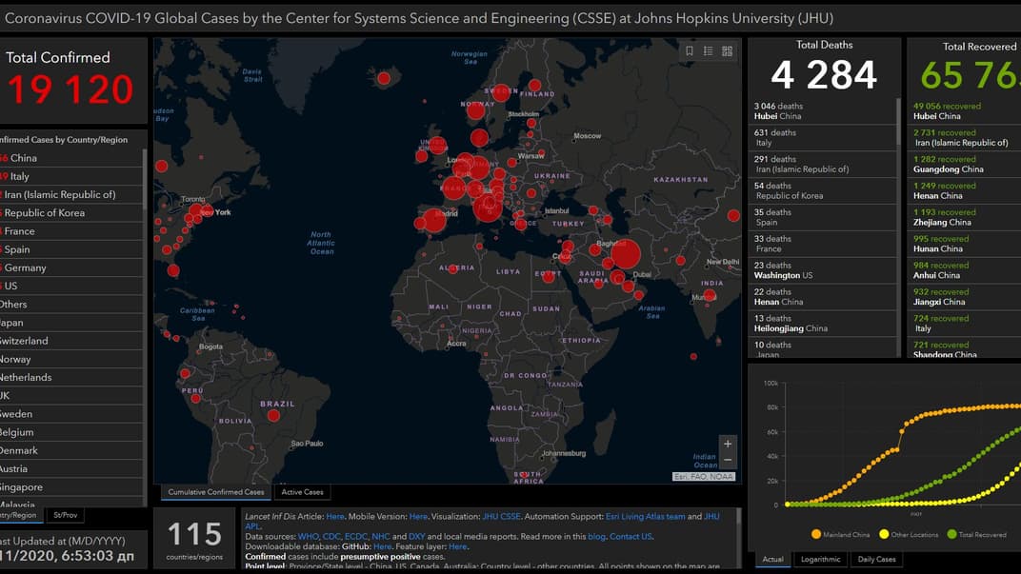Screen dimensions: 1021x574
Task: Select the Cumulative Confirmed Cases tab
Action: pyautogui.click(x=215, y=492)
